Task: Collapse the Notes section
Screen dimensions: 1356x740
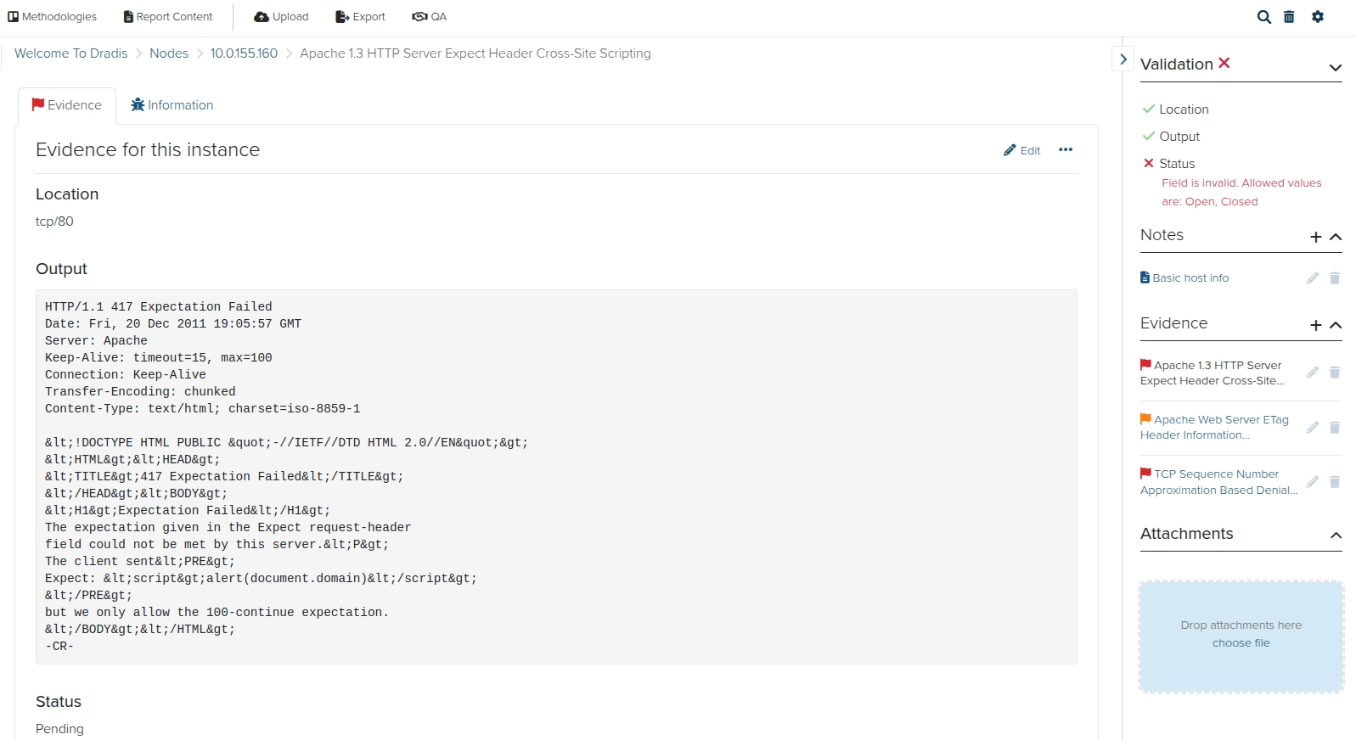Action: pyautogui.click(x=1336, y=237)
